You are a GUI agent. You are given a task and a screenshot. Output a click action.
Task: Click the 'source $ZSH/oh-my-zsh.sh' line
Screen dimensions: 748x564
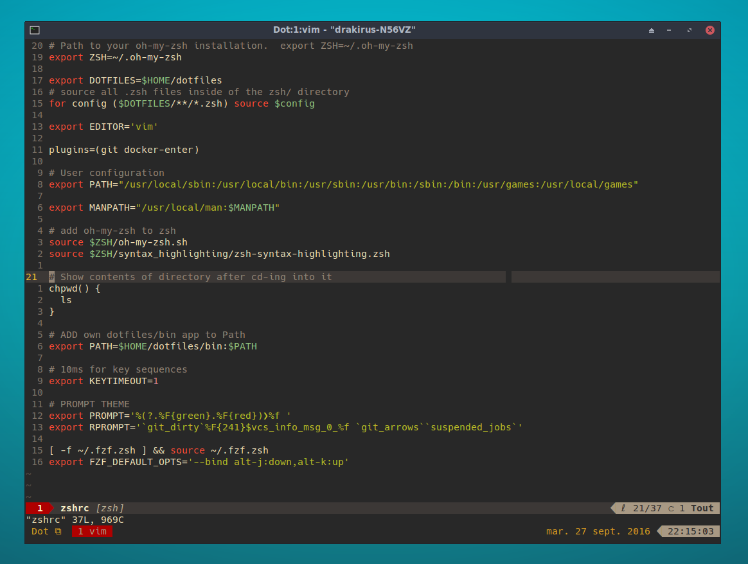(118, 242)
